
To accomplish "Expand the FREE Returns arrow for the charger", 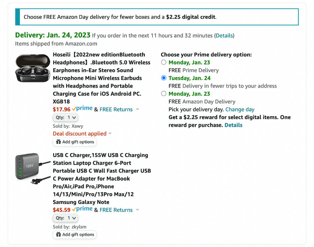I will pos(137,210).
